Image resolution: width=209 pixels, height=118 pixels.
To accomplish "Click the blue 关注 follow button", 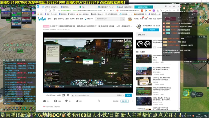I will pos(151,30).
